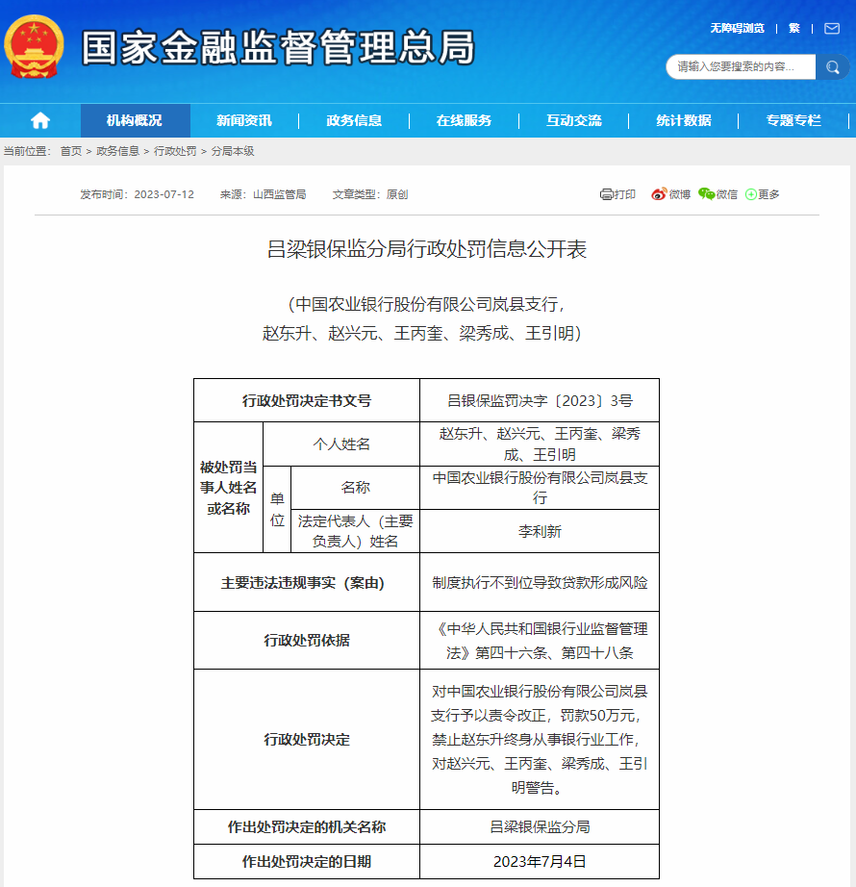The image size is (856, 887).
Task: Focus the site search input field
Action: pyautogui.click(x=741, y=67)
